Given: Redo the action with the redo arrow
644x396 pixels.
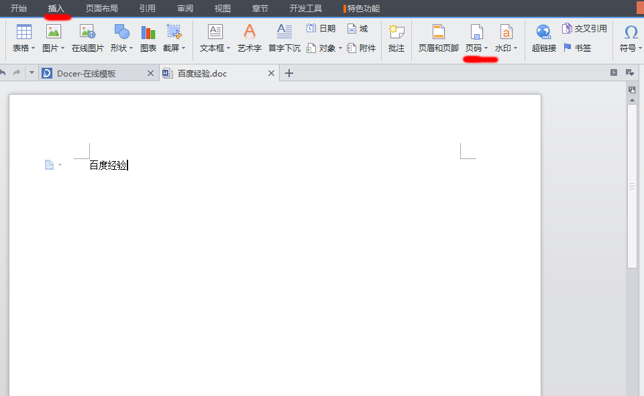Looking at the screenshot, I should 16,72.
